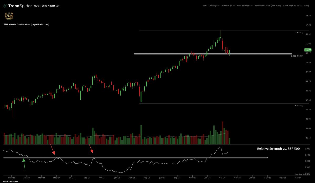Click the 9.000 relative strength axis value

pos(307,149)
